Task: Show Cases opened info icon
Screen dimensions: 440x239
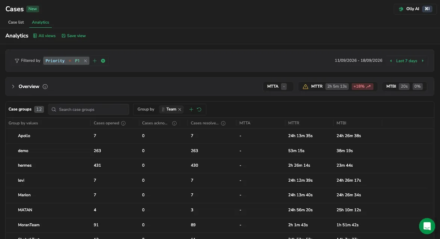Action: click(x=123, y=123)
